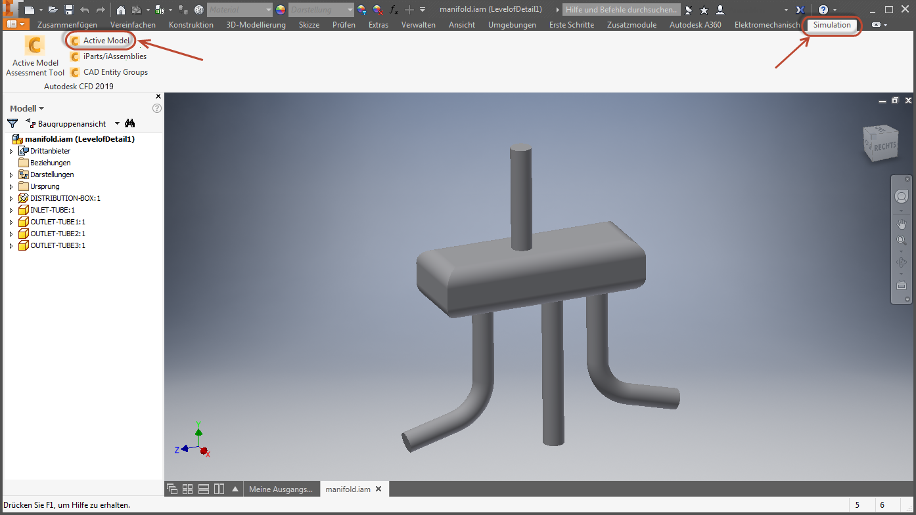Viewport: 916px width, 515px height.
Task: Open the Save icon in the Quick Access Toolbar
Action: click(x=68, y=9)
